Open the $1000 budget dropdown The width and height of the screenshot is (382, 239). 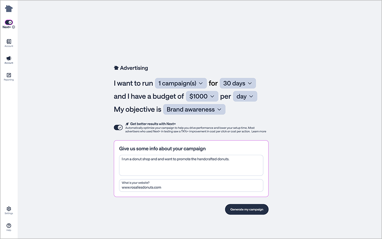pyautogui.click(x=202, y=96)
